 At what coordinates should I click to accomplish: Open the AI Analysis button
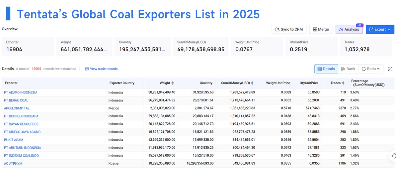pos(349,29)
